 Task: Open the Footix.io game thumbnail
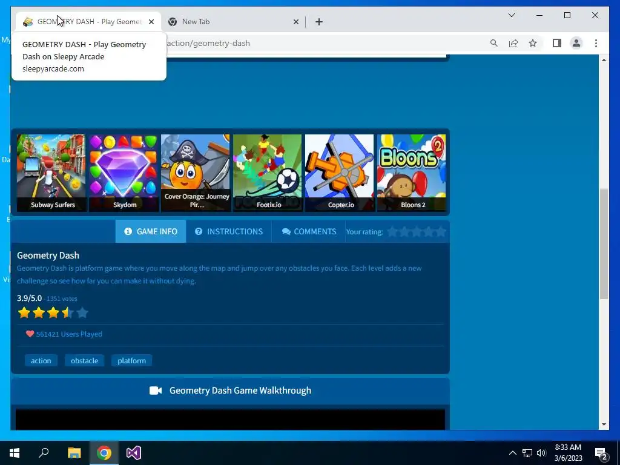click(x=267, y=173)
